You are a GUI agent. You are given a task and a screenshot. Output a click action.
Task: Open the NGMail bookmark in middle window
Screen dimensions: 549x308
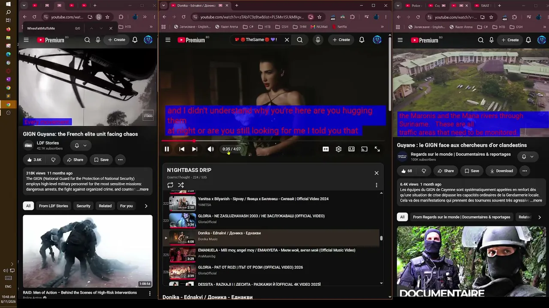pyautogui.click(x=319, y=27)
